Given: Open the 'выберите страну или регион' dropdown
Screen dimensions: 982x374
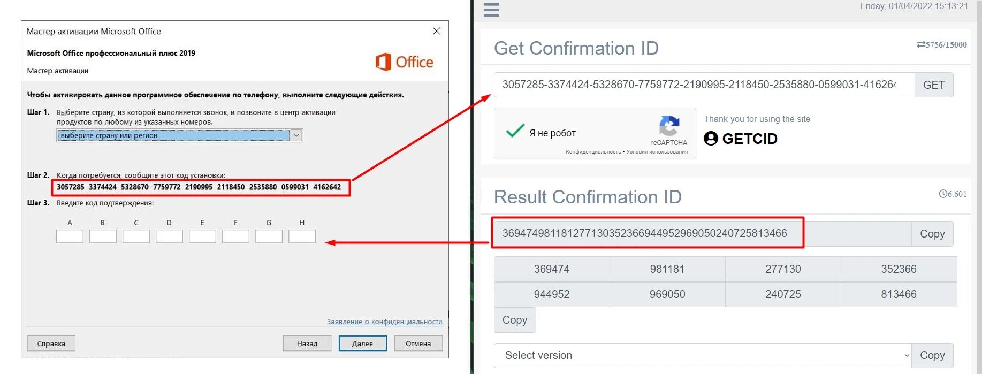Looking at the screenshot, I should point(180,135).
